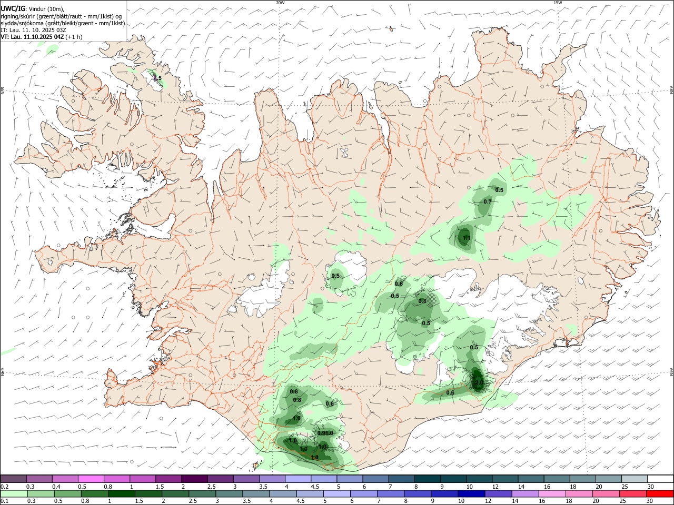Click the 0.5 value over the Westfjords snow patch
Screen dimensions: 674x505
[x=157, y=78]
